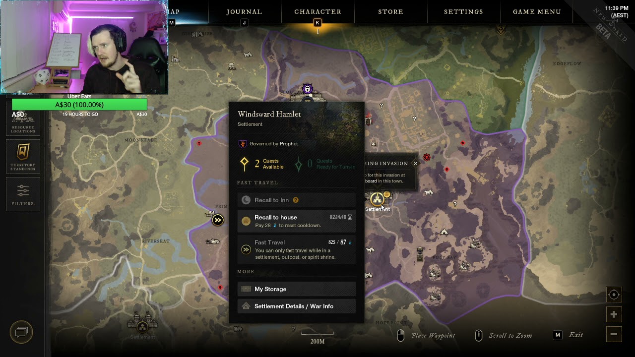Image resolution: width=635 pixels, height=357 pixels.
Task: Open the map Filters panel
Action: tap(23, 194)
